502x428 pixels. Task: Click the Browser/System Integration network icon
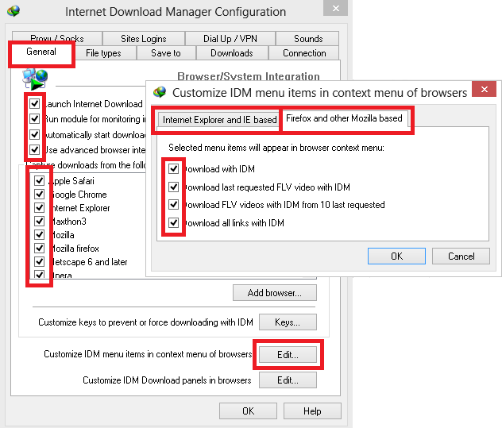(x=35, y=79)
